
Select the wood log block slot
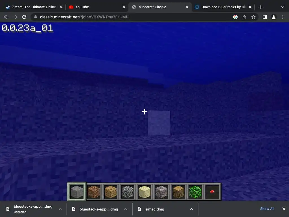[x=178, y=192]
